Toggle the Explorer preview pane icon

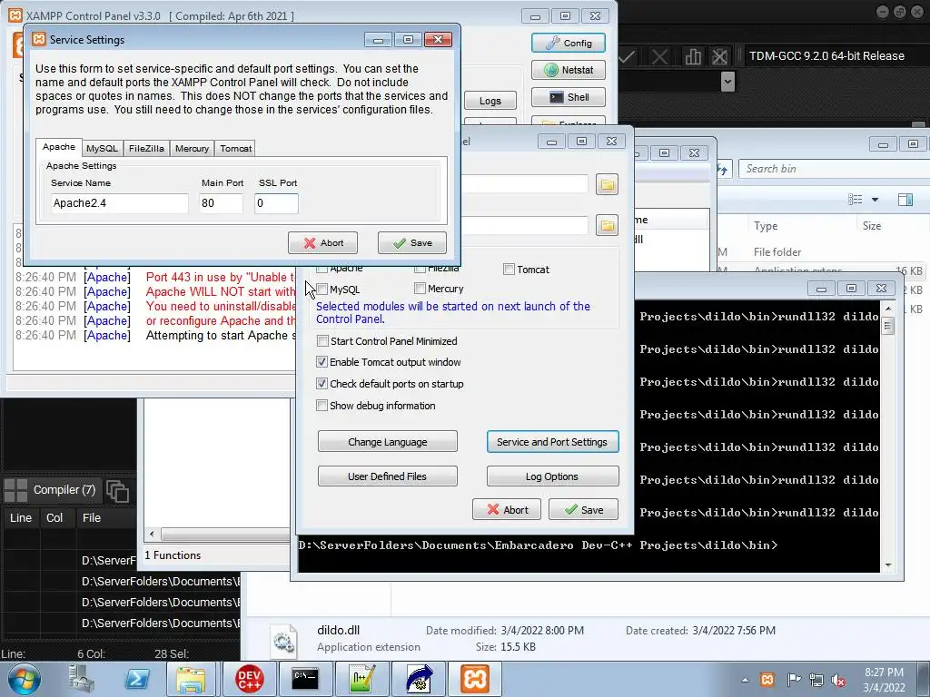(905, 200)
